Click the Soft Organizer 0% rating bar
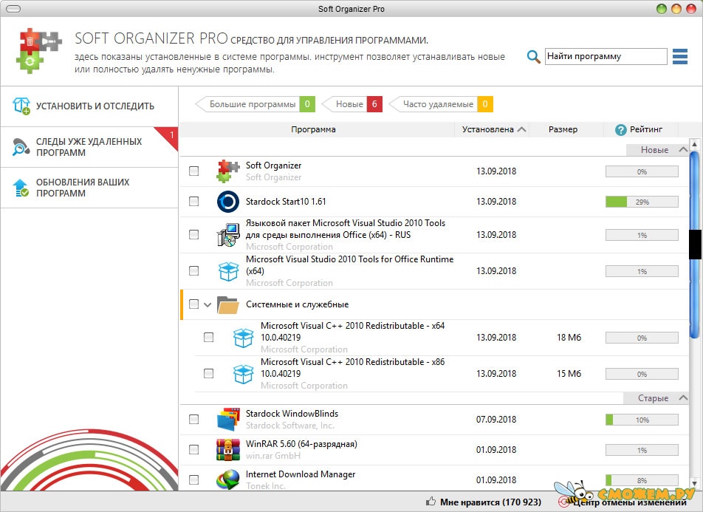Image resolution: width=703 pixels, height=512 pixels. (x=642, y=171)
